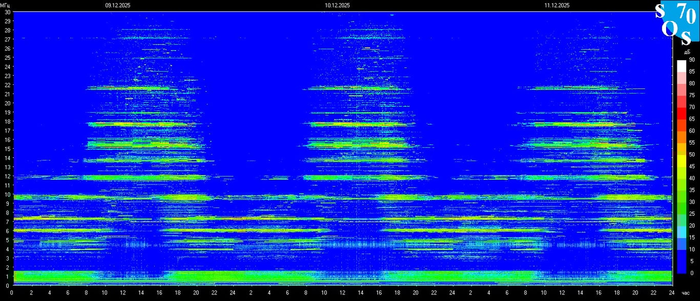
Task: Click the 0 hour tick at left origin
Action: point(12,293)
